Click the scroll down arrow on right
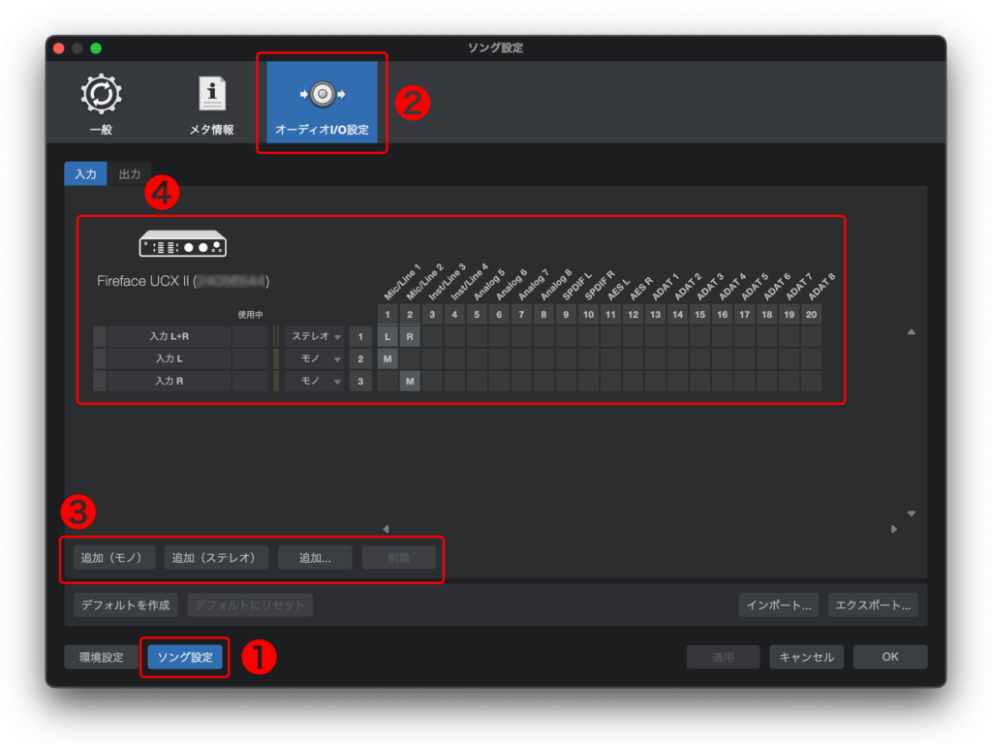Viewport: 992px width, 744px height. click(911, 513)
